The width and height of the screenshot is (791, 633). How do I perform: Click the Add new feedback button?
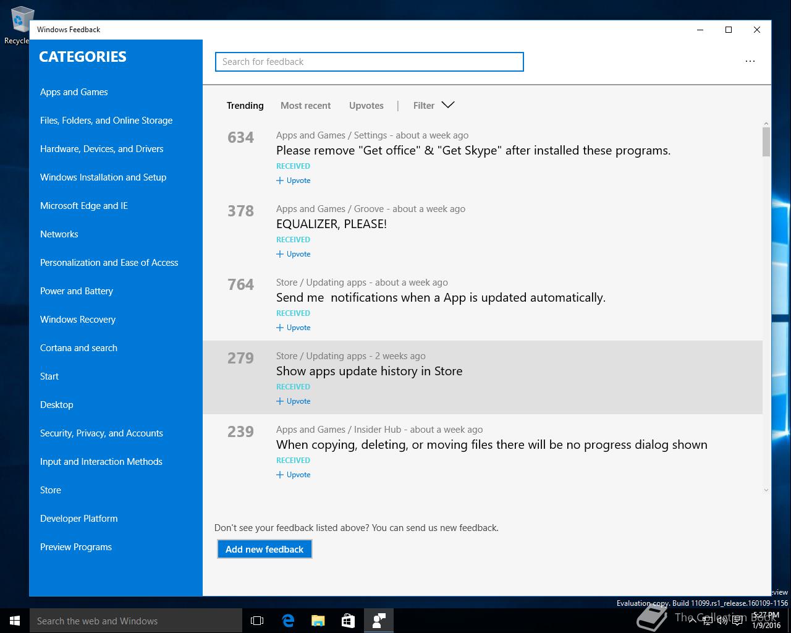pyautogui.click(x=264, y=549)
